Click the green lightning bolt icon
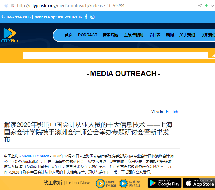The image size is (215, 190). [206, 5]
